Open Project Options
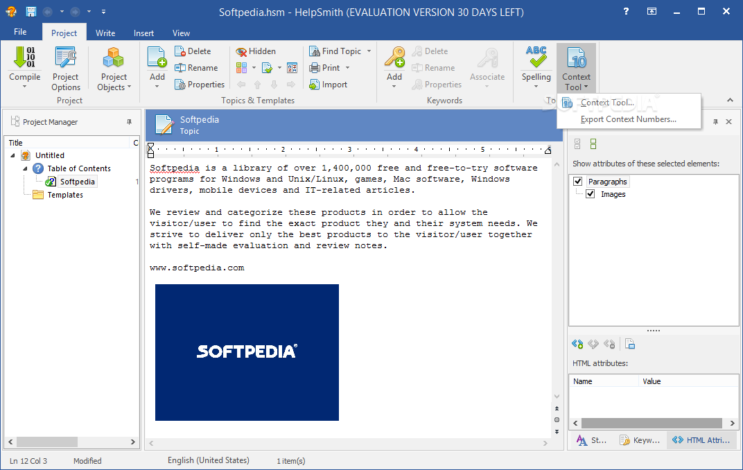This screenshot has width=743, height=470. point(66,69)
